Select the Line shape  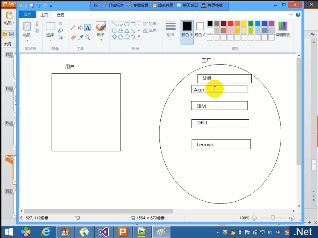115,24
